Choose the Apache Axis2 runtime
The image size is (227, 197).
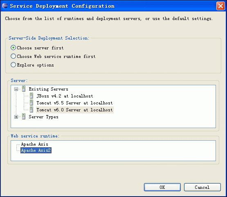(36, 150)
